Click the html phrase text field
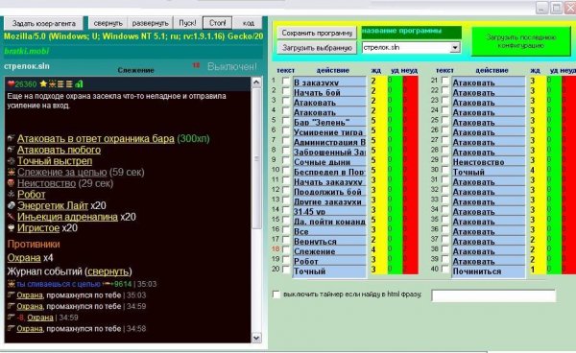This screenshot has height=353, width=576. 493,295
